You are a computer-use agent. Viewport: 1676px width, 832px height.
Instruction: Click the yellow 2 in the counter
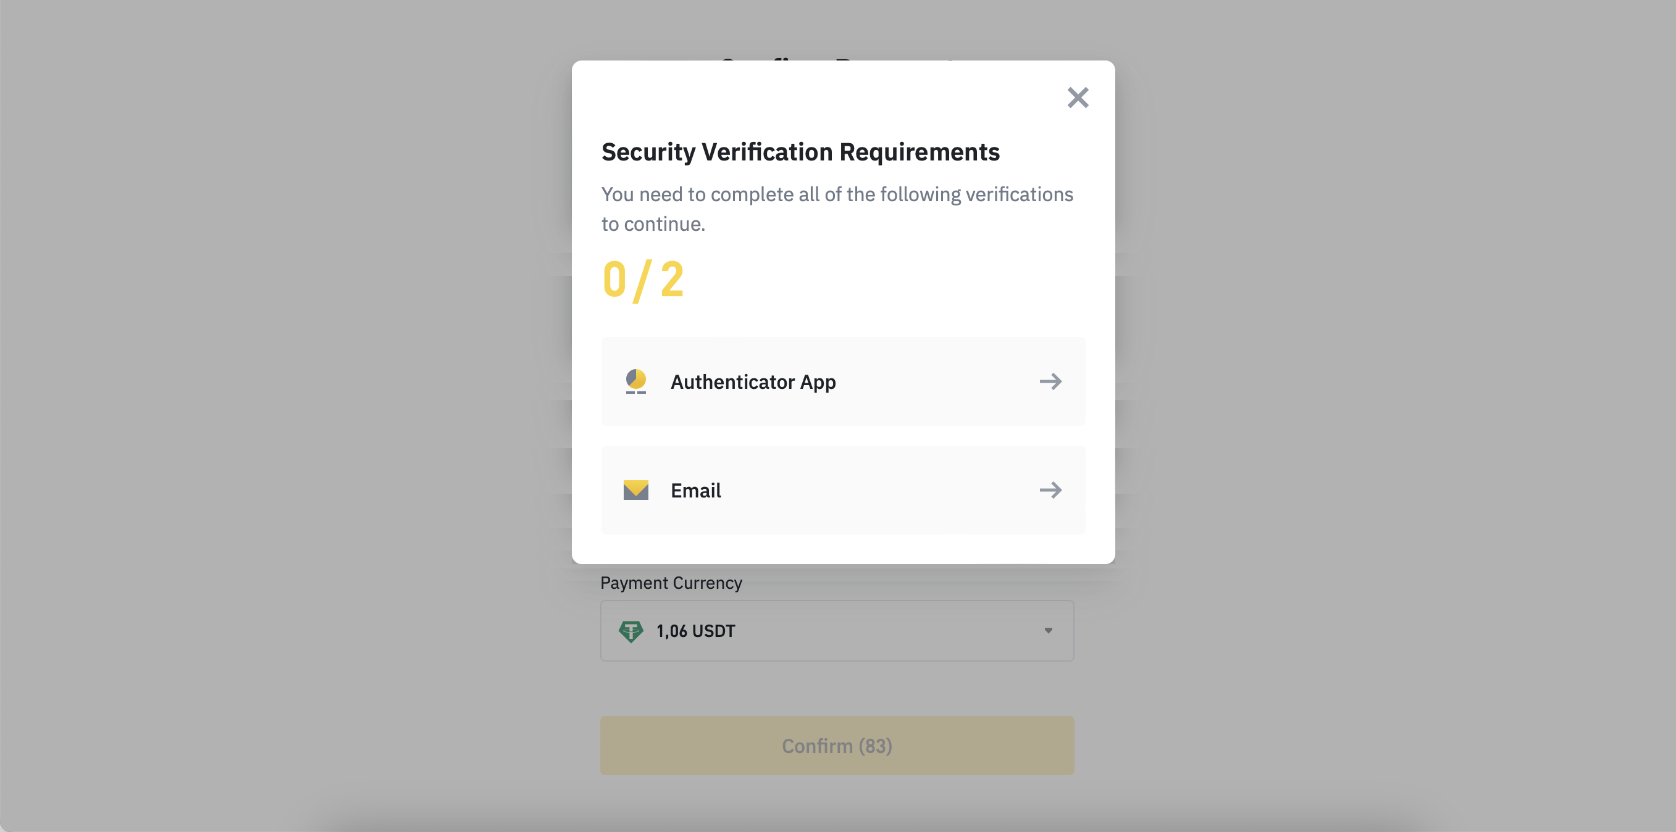pyautogui.click(x=672, y=280)
